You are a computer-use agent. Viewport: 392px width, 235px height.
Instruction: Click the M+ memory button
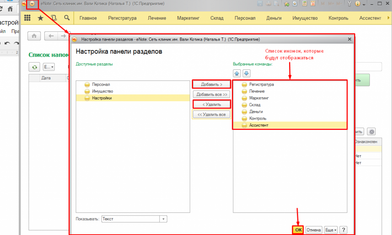click(331, 4)
